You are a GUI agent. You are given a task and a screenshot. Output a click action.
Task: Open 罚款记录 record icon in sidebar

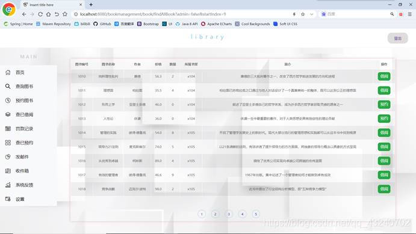pos(8,129)
